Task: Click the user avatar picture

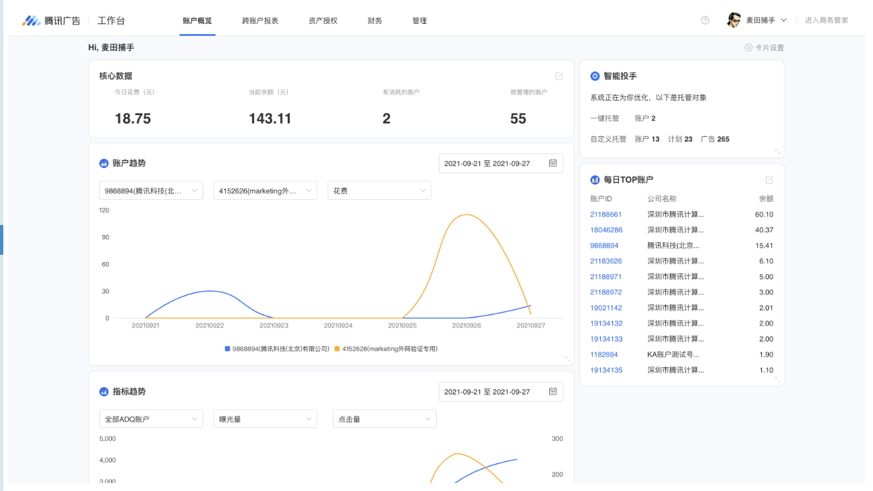Action: (x=733, y=21)
